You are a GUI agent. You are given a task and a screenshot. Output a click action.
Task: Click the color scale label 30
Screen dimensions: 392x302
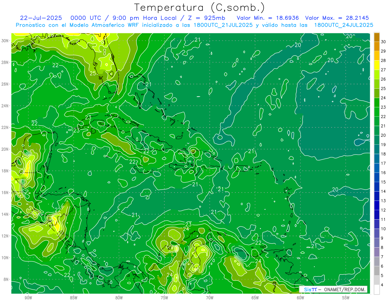point(384,42)
